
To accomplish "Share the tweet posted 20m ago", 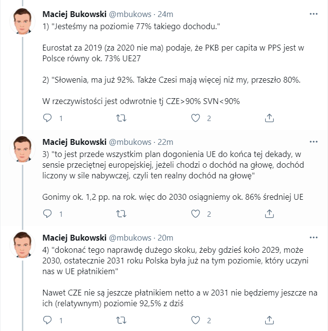I will pos(269,320).
